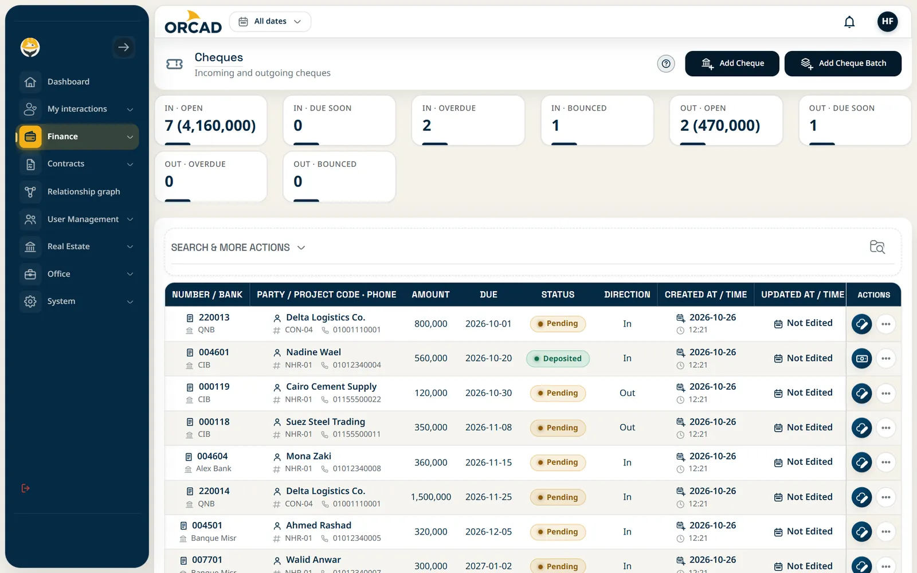Viewport: 917px width, 573px height.
Task: Open more options for cheque 004501
Action: tap(886, 532)
